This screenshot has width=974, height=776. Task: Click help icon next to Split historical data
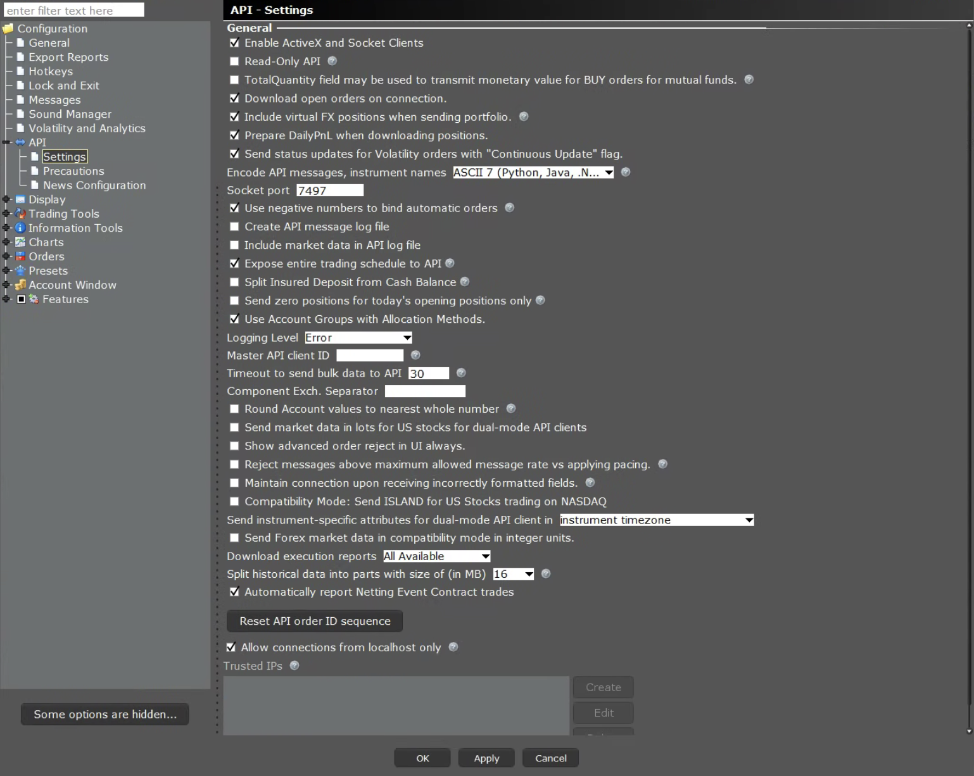[x=546, y=573]
